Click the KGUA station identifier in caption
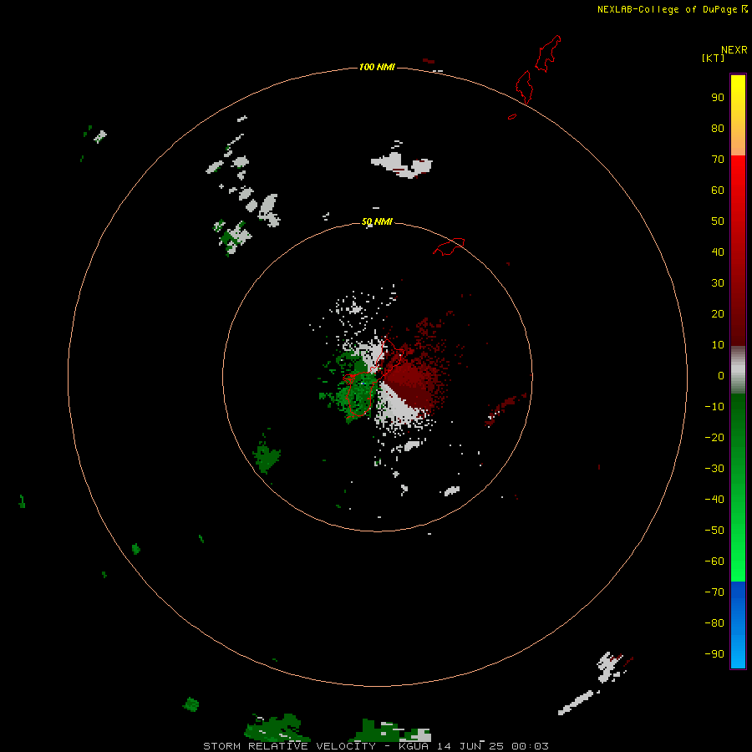Screen dimensions: 752x752 click(414, 746)
